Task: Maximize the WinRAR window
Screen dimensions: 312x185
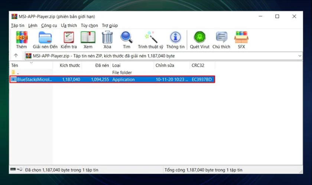Action: click(277, 16)
